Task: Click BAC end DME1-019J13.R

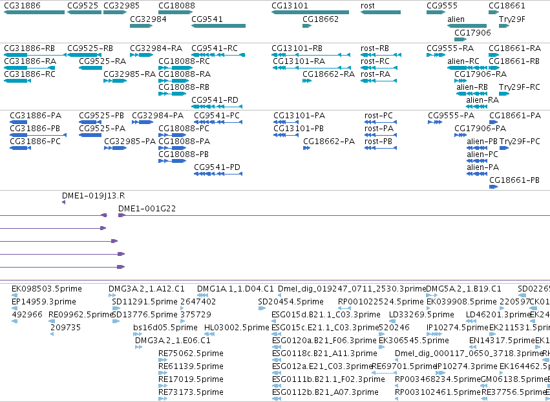Action: pyautogui.click(x=63, y=202)
